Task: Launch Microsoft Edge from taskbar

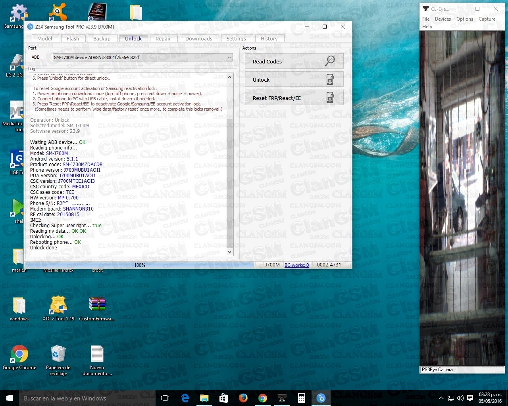Action: (185, 398)
